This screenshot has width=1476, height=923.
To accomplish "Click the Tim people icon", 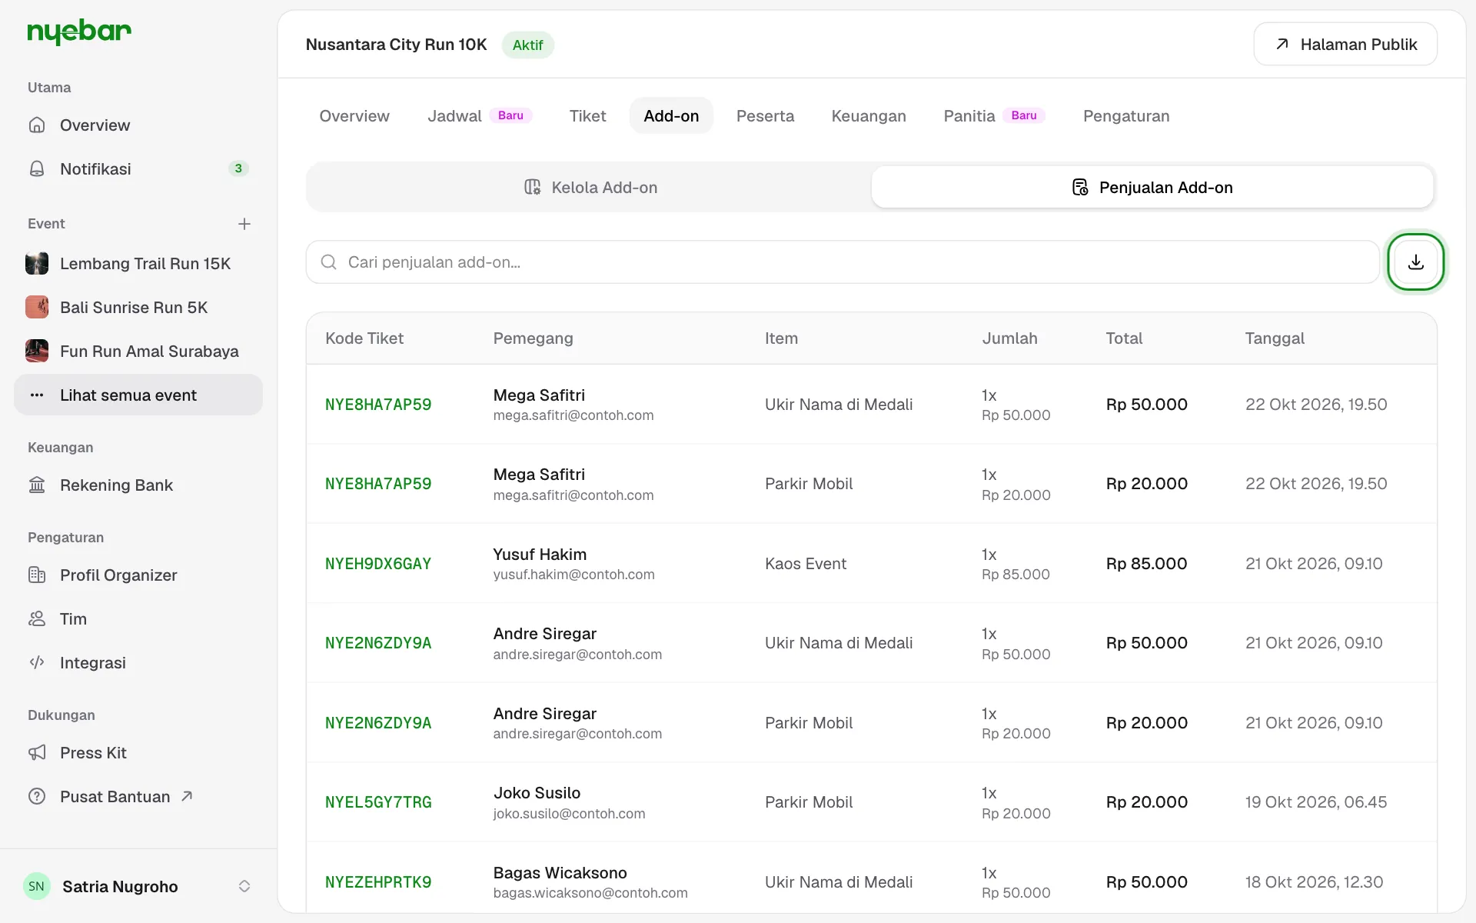I will (x=37, y=618).
